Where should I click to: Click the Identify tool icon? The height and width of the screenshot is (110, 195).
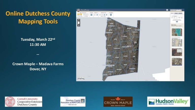(91, 15)
